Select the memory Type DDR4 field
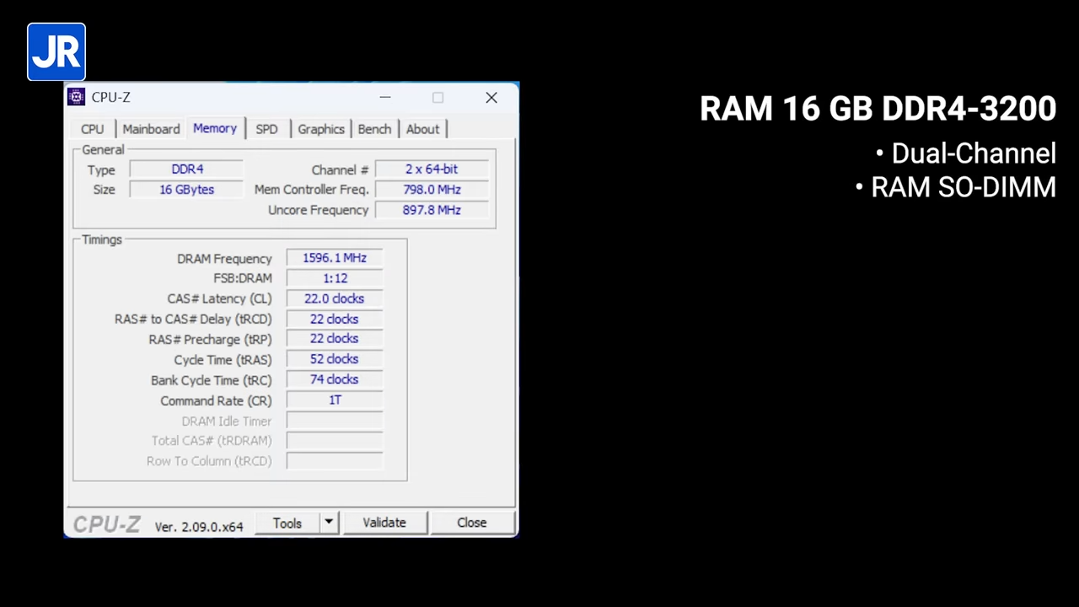The height and width of the screenshot is (607, 1079). coord(186,169)
